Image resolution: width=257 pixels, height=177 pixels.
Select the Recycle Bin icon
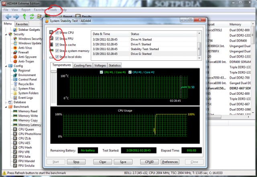coord(15,84)
